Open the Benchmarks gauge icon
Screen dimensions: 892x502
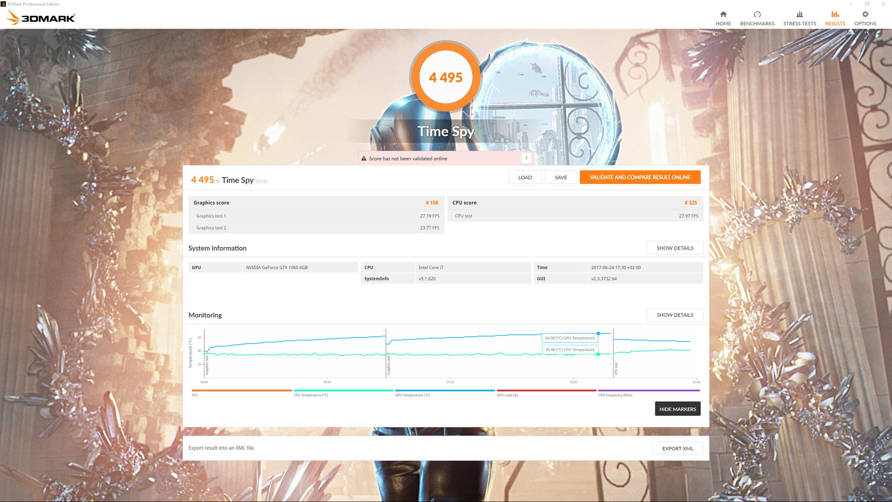coord(757,14)
